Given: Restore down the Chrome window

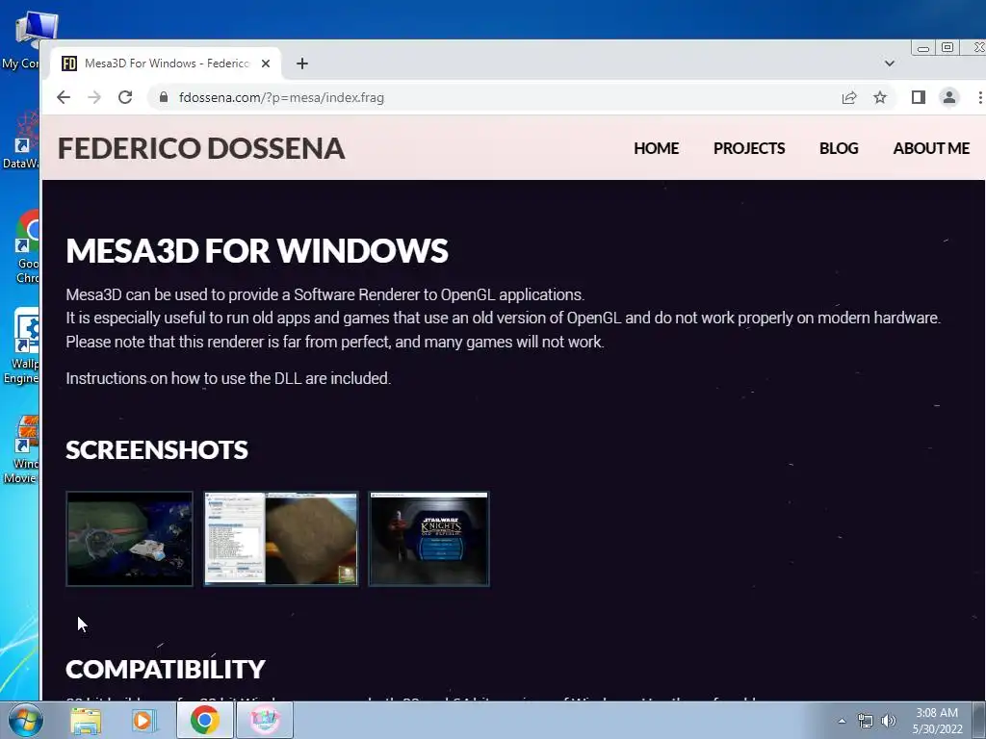Looking at the screenshot, I should pos(947,48).
